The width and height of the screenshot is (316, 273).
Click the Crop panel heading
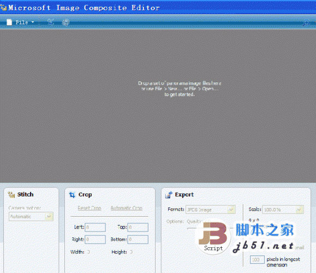pyautogui.click(x=85, y=194)
